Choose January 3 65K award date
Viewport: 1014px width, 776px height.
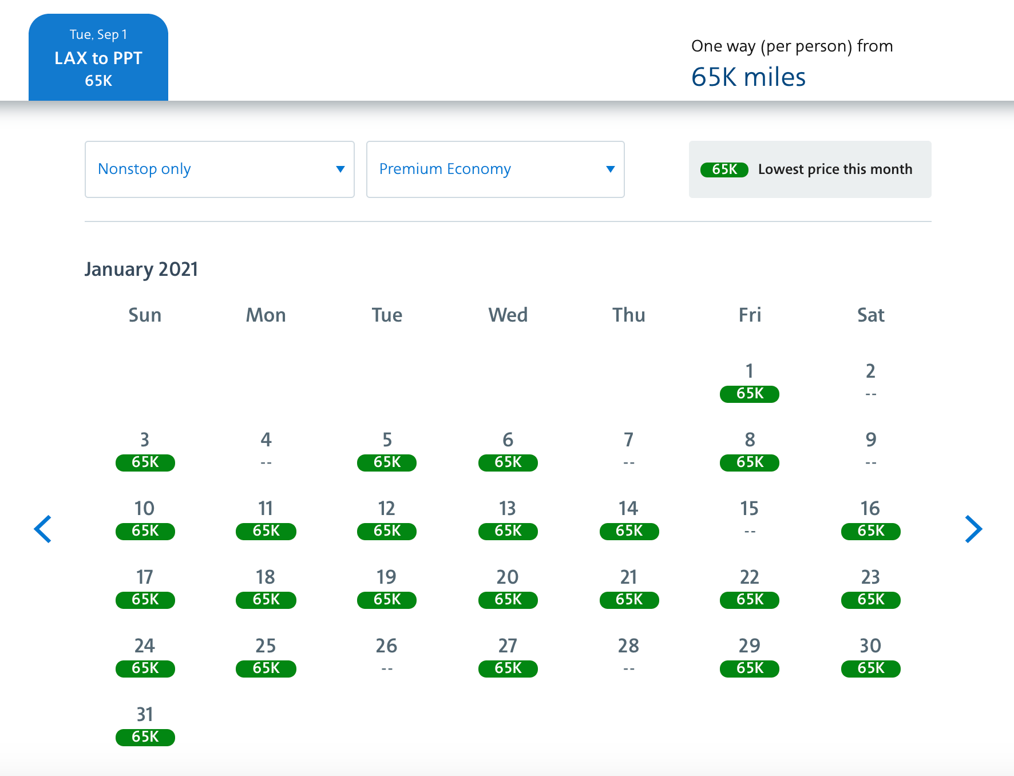coord(145,452)
